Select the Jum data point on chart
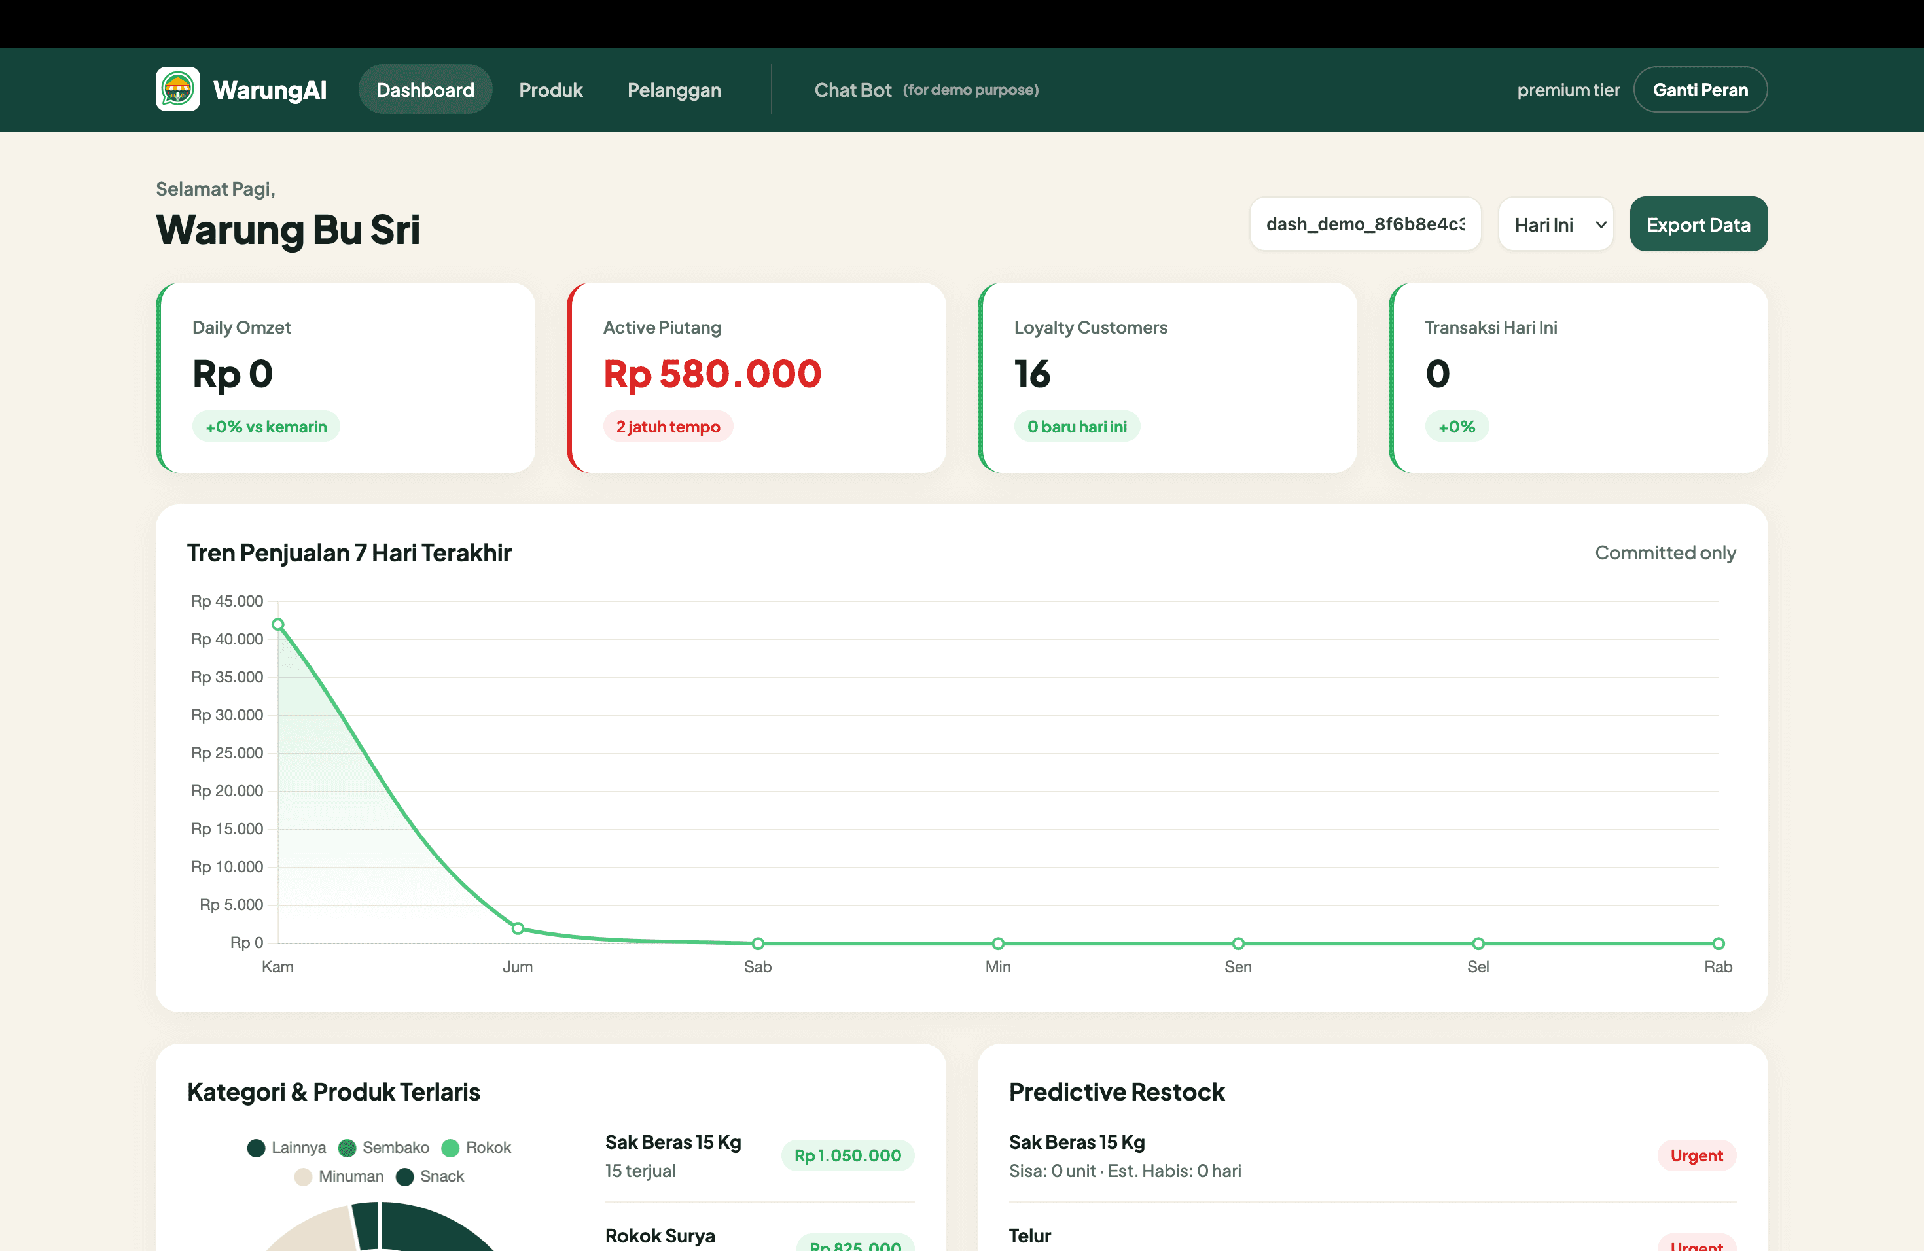The image size is (1924, 1251). click(518, 928)
